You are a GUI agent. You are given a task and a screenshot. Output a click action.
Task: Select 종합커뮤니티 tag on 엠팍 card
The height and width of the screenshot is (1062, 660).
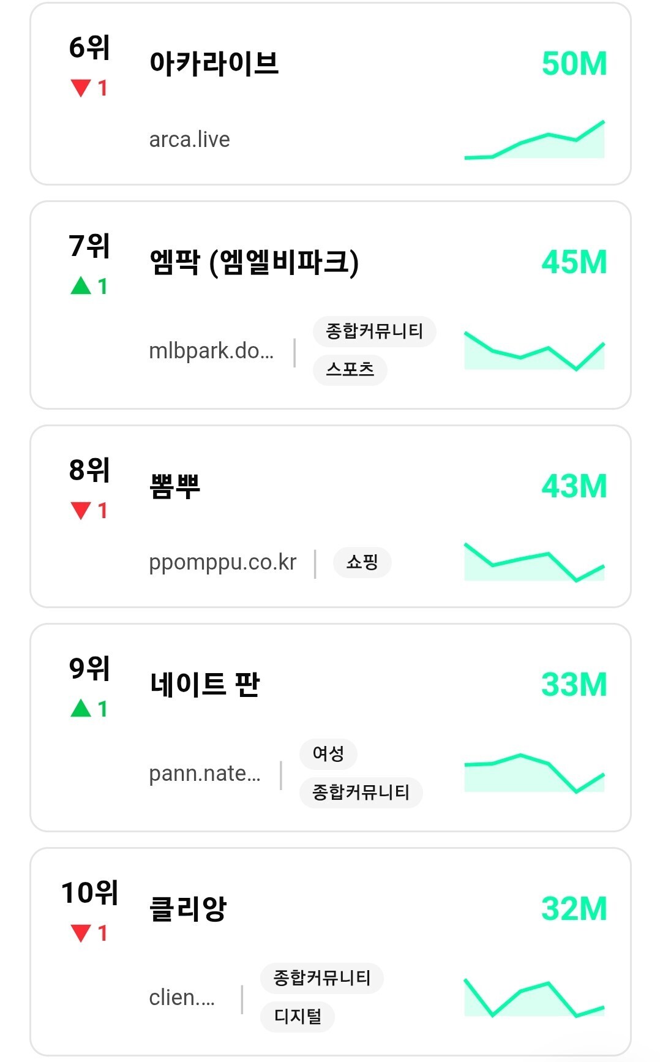pyautogui.click(x=375, y=332)
